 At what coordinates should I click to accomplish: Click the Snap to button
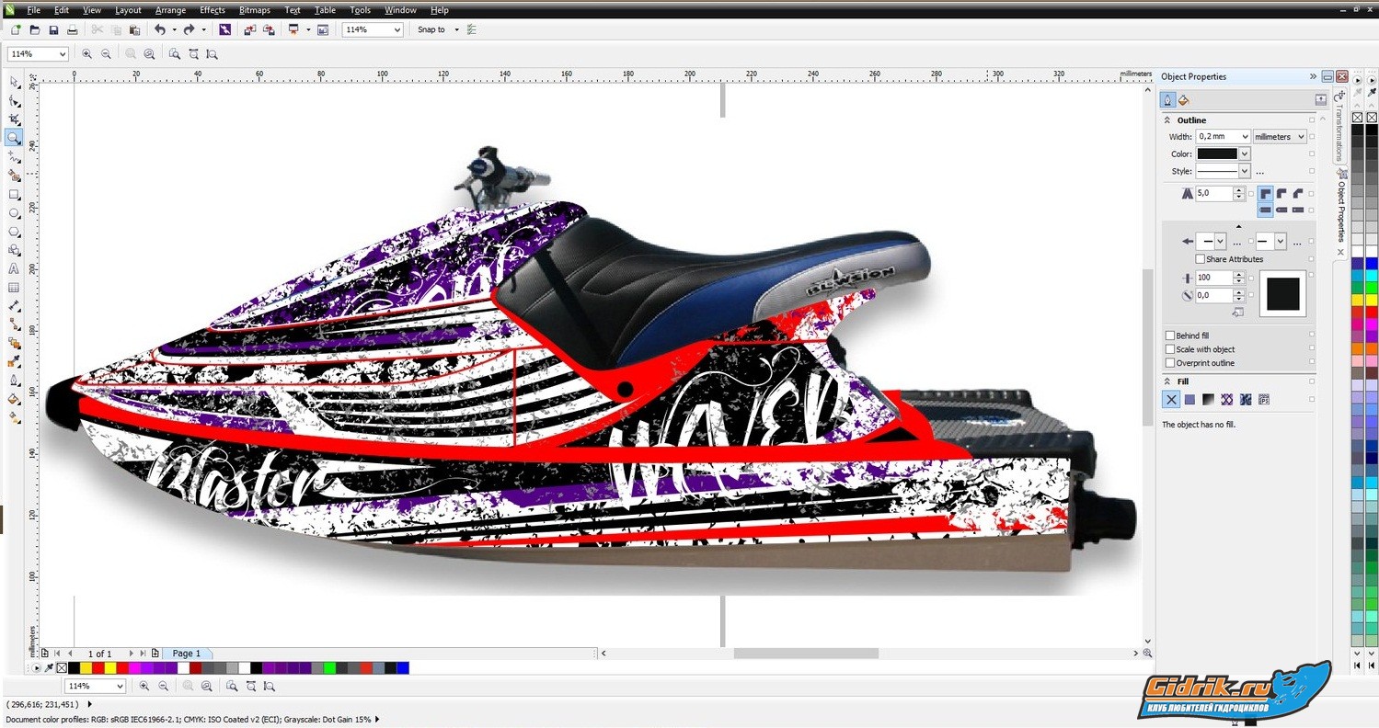[x=431, y=30]
